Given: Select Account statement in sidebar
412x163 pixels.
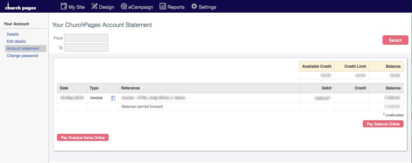Looking at the screenshot, I should pos(26,49).
